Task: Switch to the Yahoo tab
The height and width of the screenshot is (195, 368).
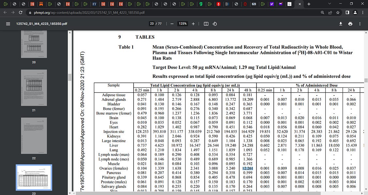Action: pyautogui.click(x=272, y=4)
